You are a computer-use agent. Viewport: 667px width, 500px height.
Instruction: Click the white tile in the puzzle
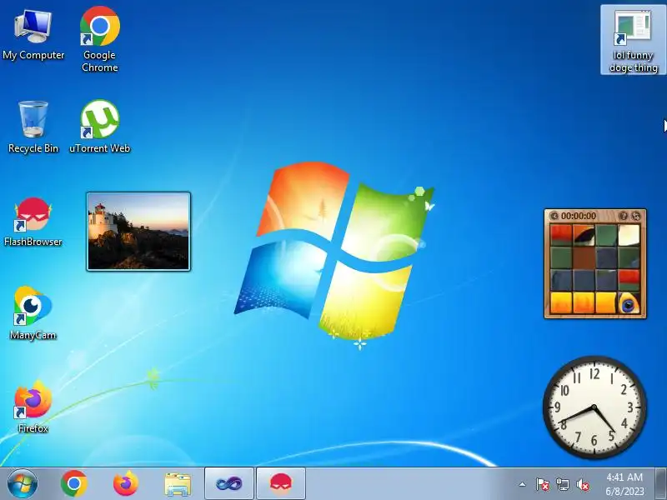click(629, 235)
